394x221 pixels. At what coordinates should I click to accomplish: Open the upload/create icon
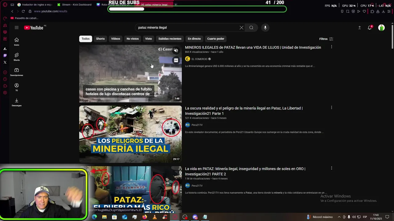[360, 28]
